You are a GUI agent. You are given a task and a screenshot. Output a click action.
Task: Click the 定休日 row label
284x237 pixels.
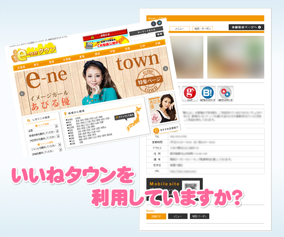[157, 165]
